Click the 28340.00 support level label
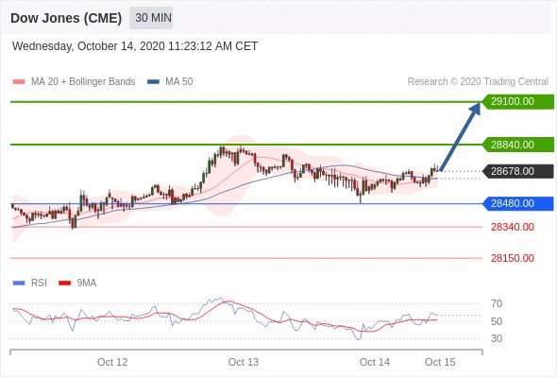Image resolution: width=557 pixels, height=378 pixels. pyautogui.click(x=513, y=227)
